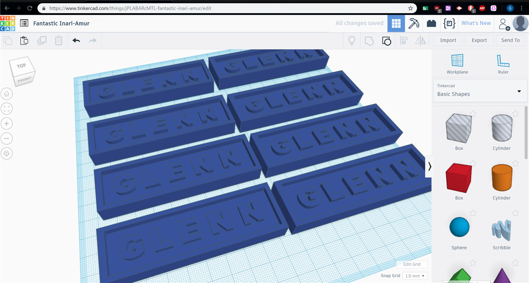Image resolution: width=529 pixels, height=283 pixels.
Task: Switch to the 3D design grid view
Action: (x=396, y=24)
